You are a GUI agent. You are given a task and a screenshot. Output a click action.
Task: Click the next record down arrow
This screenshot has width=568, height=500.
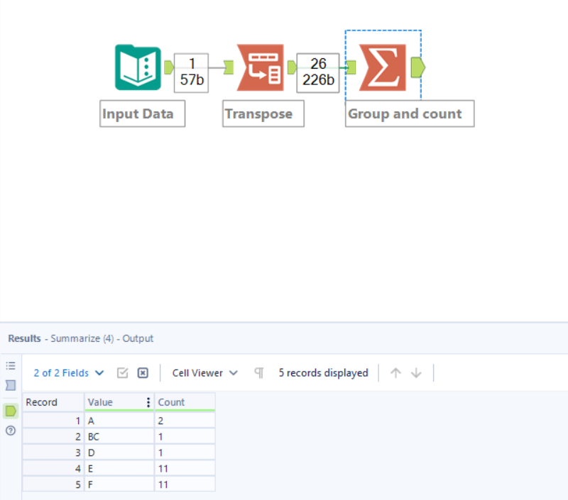coord(416,372)
